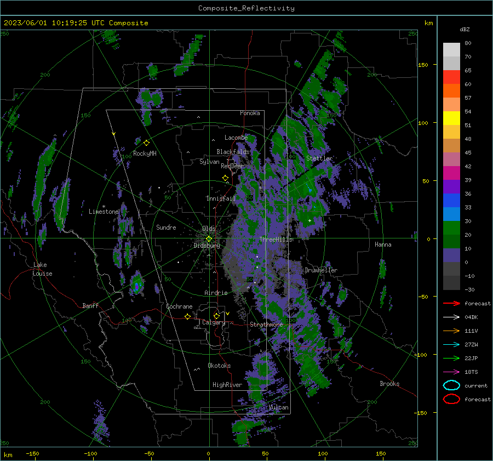
Task: Pick the yellow 51-54 dBZ swatch
Action: (451, 118)
